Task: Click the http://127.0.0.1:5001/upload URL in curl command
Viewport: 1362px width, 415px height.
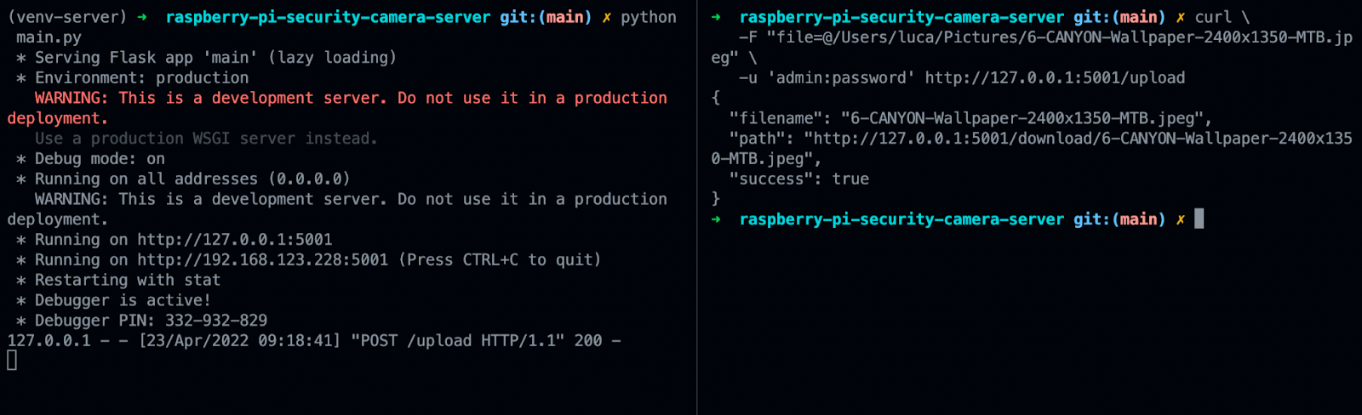Action: [1055, 78]
